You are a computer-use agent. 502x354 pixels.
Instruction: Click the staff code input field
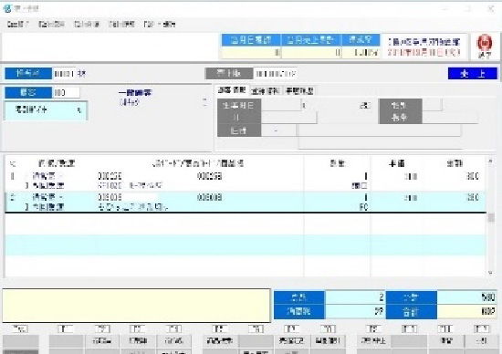[x=63, y=74]
